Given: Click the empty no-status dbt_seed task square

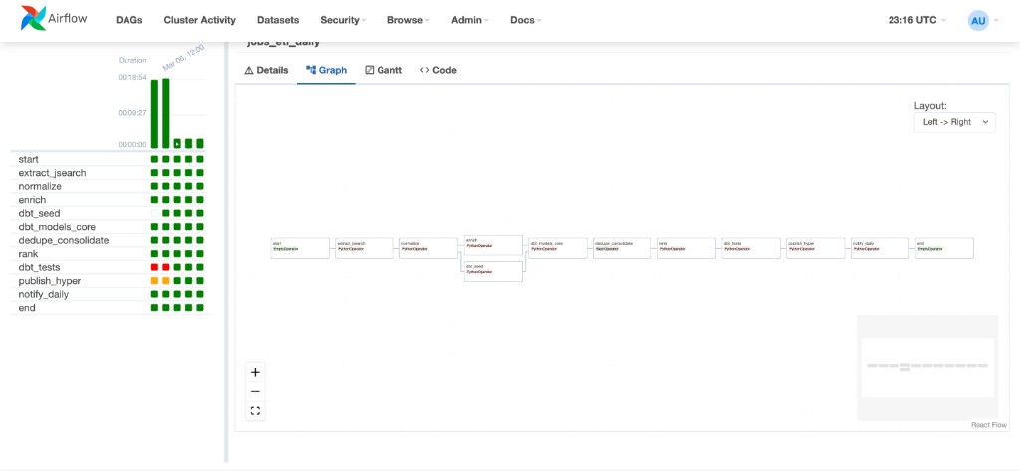Looking at the screenshot, I should (154, 213).
